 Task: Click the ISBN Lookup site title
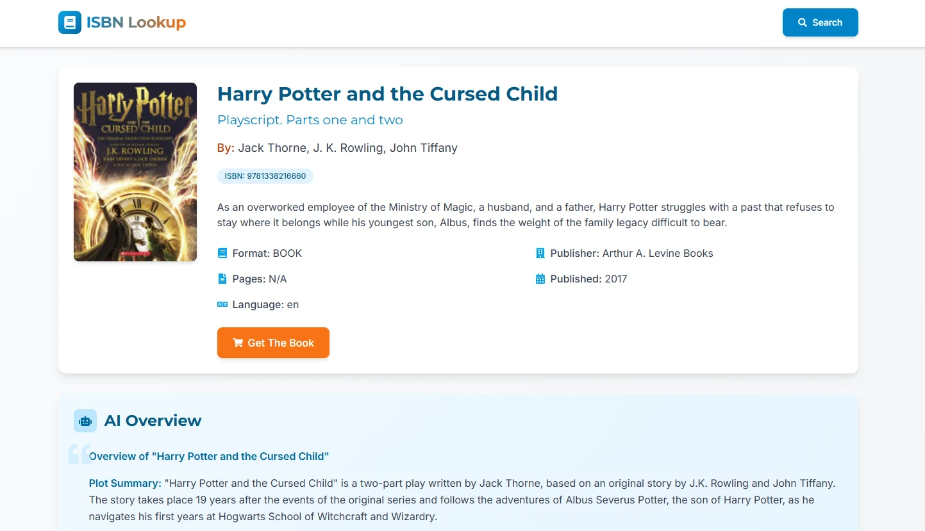[x=136, y=22]
